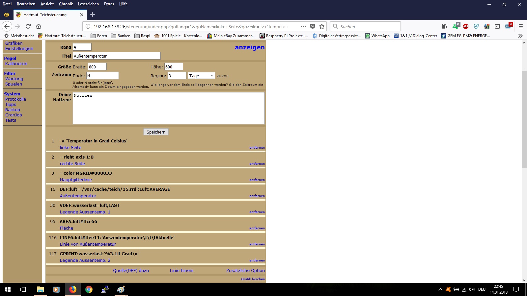The height and width of the screenshot is (296, 527).
Task: Expand hidden bookmarks overflow chevron
Action: coord(520,36)
